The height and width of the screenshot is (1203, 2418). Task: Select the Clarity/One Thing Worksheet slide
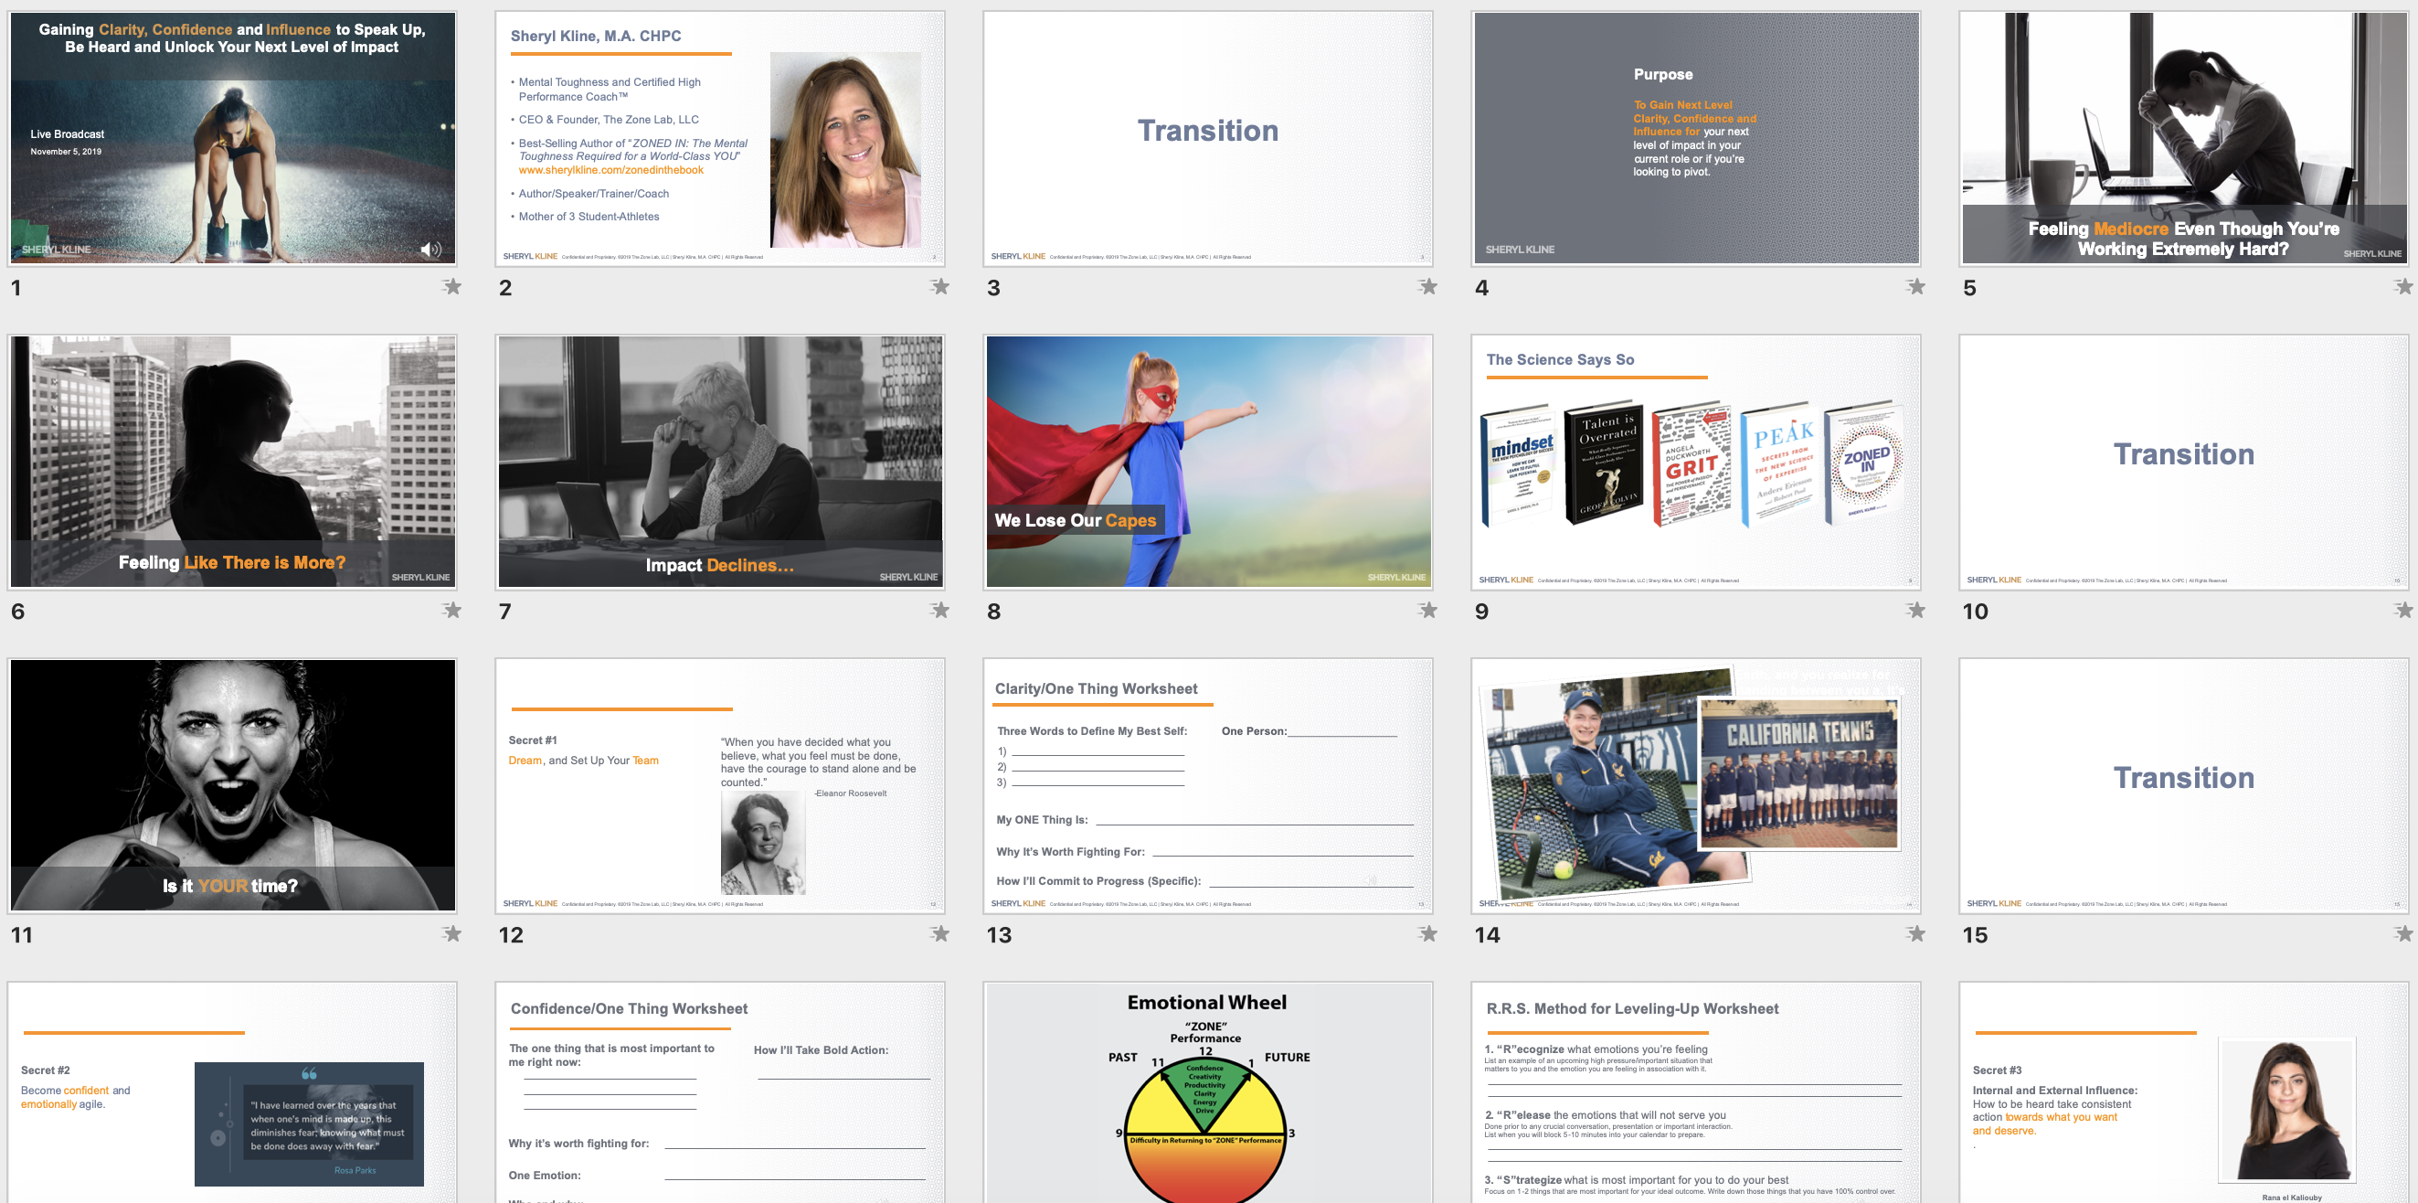pos(1207,785)
